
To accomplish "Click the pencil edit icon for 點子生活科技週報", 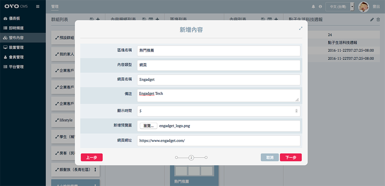I will [x=372, y=19].
